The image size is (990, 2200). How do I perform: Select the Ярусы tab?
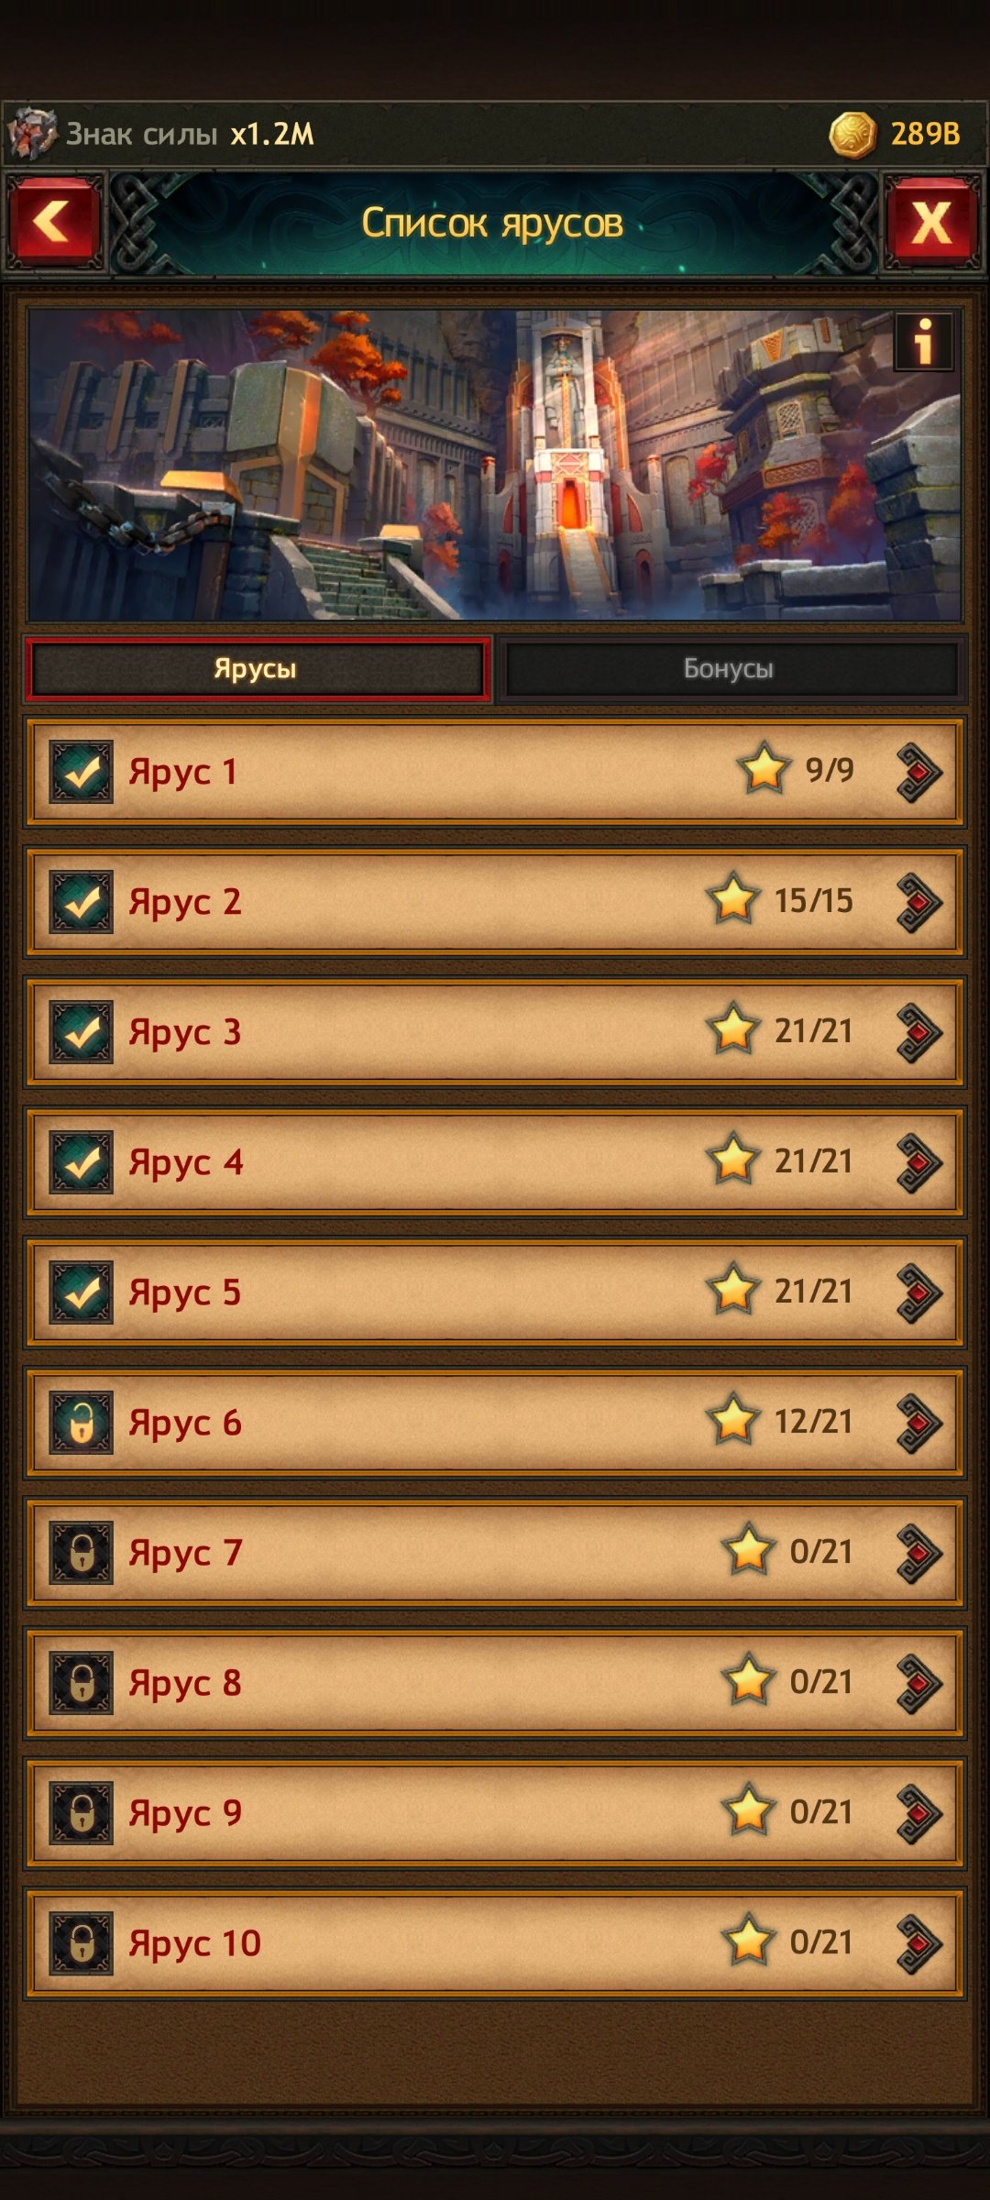point(256,669)
